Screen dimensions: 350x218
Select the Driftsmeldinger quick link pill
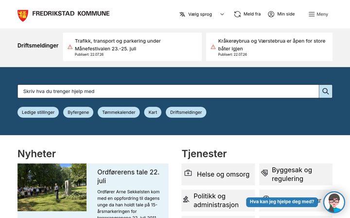click(x=186, y=112)
